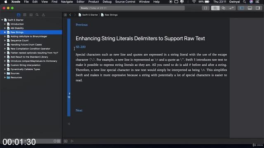The width and height of the screenshot is (264, 148).
Task: Click the line 10 gutter number
Action: (x=69, y=97)
